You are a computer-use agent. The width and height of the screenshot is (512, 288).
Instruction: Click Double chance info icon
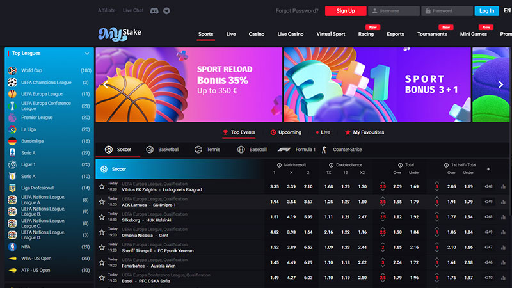click(x=331, y=165)
